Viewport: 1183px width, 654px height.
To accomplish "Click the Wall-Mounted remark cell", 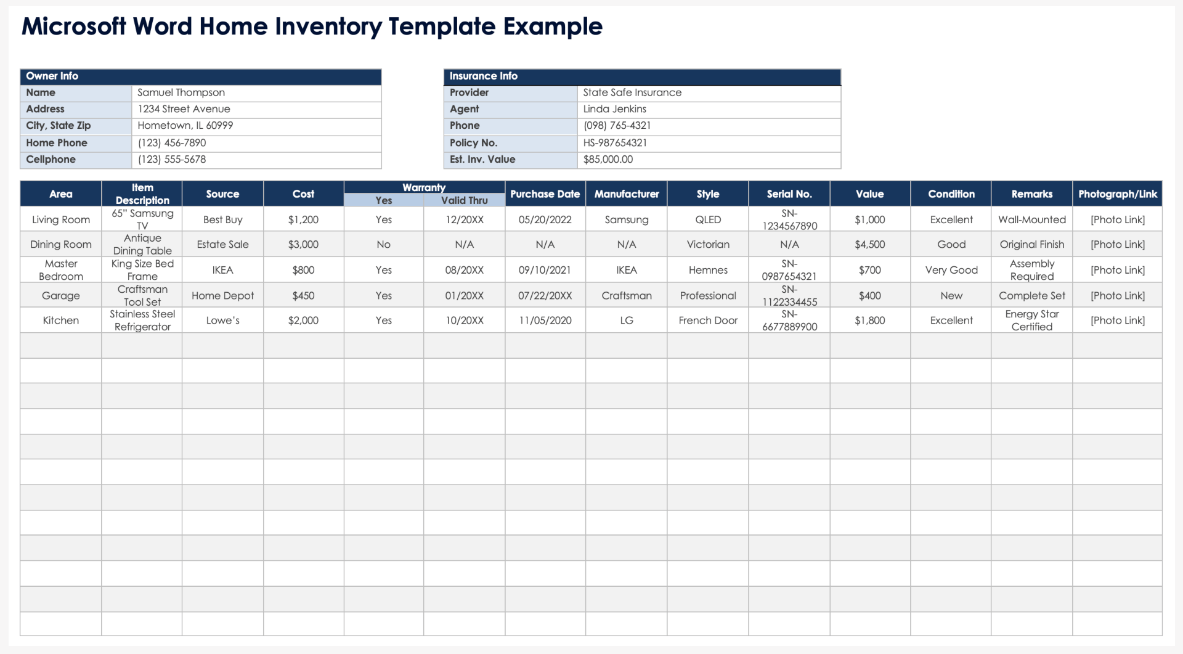I will [1032, 219].
